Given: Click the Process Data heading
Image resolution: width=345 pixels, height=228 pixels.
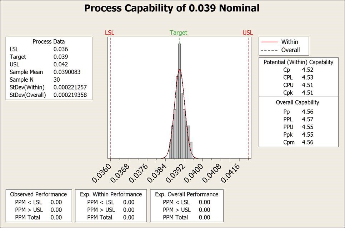Looking at the screenshot, I should tap(49, 41).
